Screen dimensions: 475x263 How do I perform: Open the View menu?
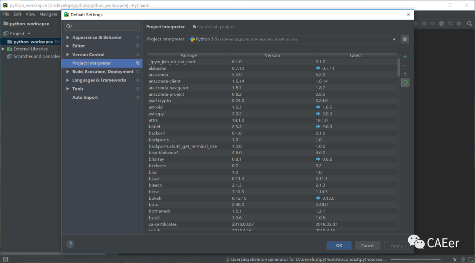(x=30, y=14)
